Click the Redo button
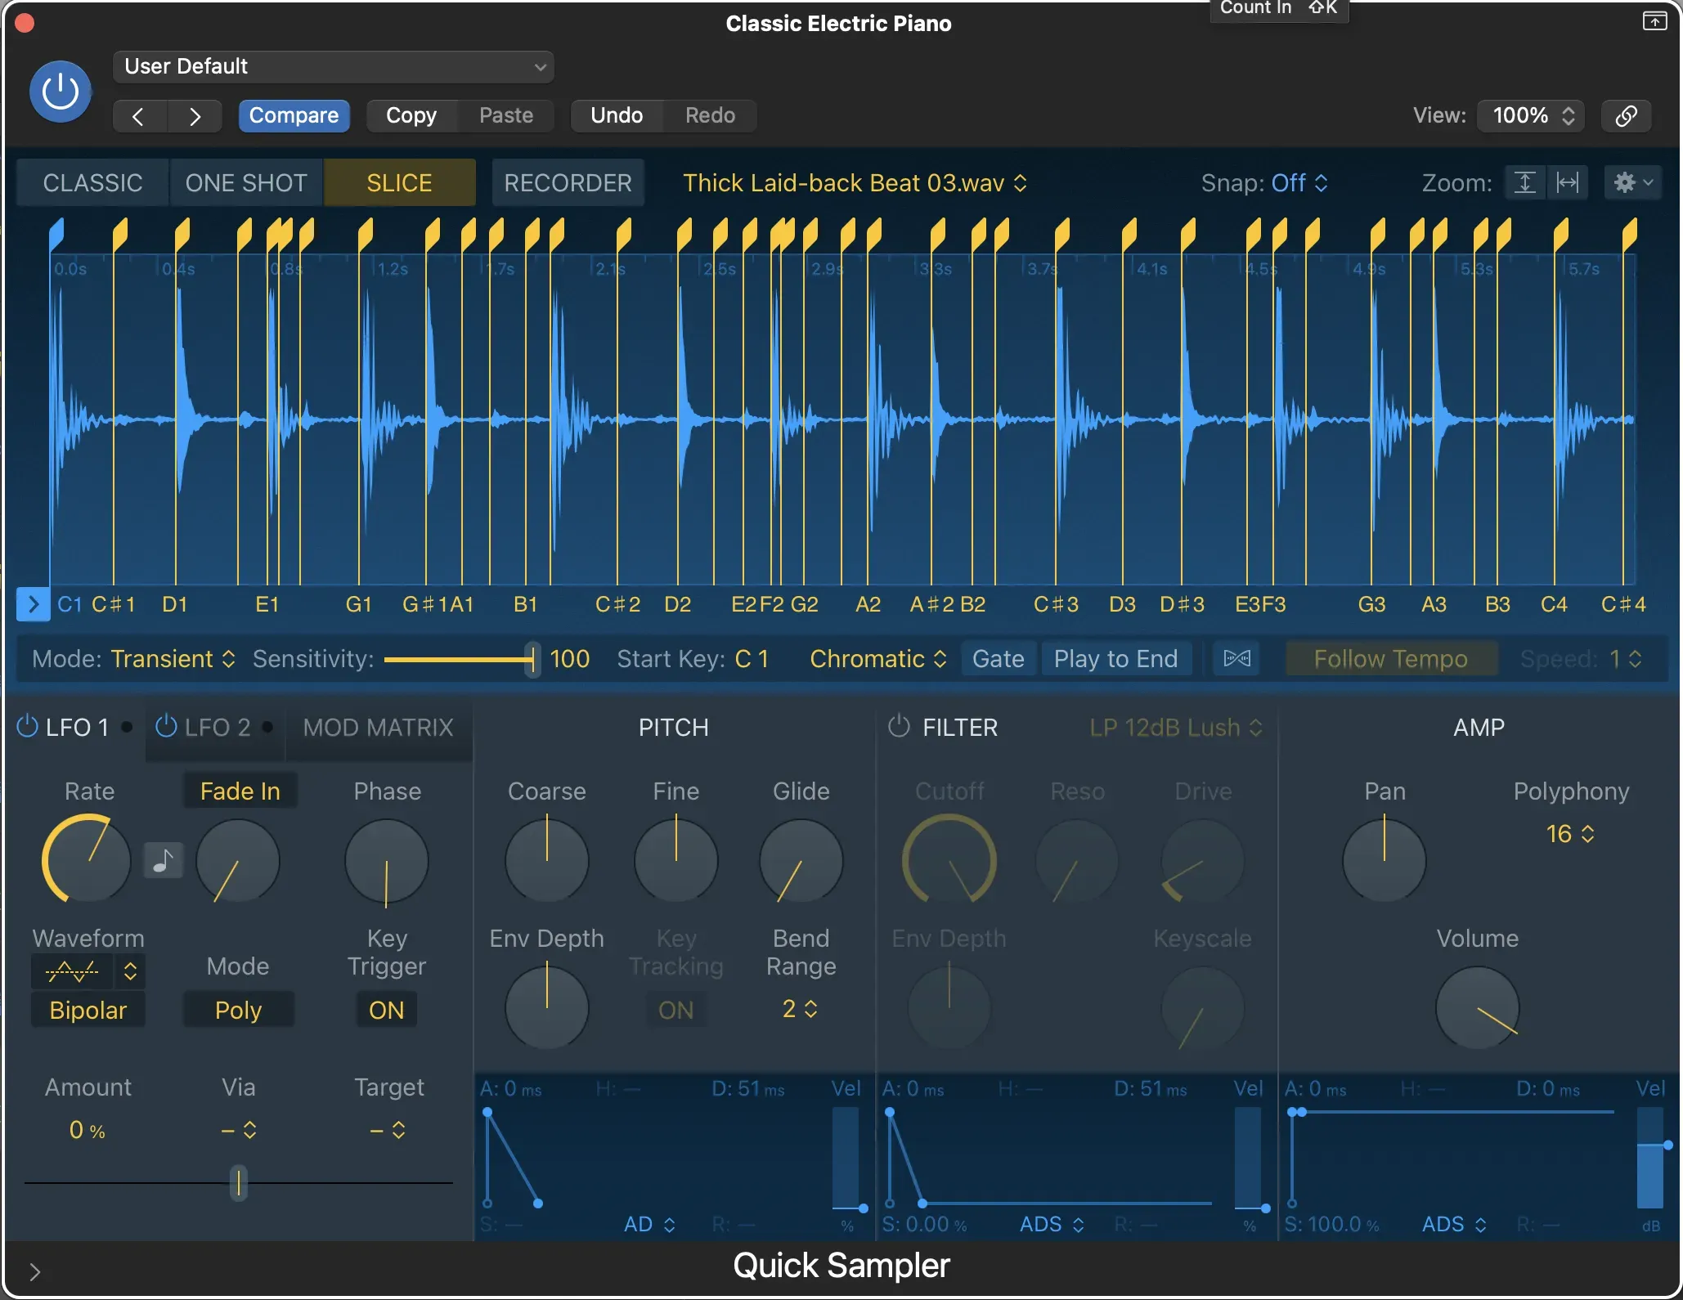This screenshot has width=1683, height=1300. click(x=710, y=115)
